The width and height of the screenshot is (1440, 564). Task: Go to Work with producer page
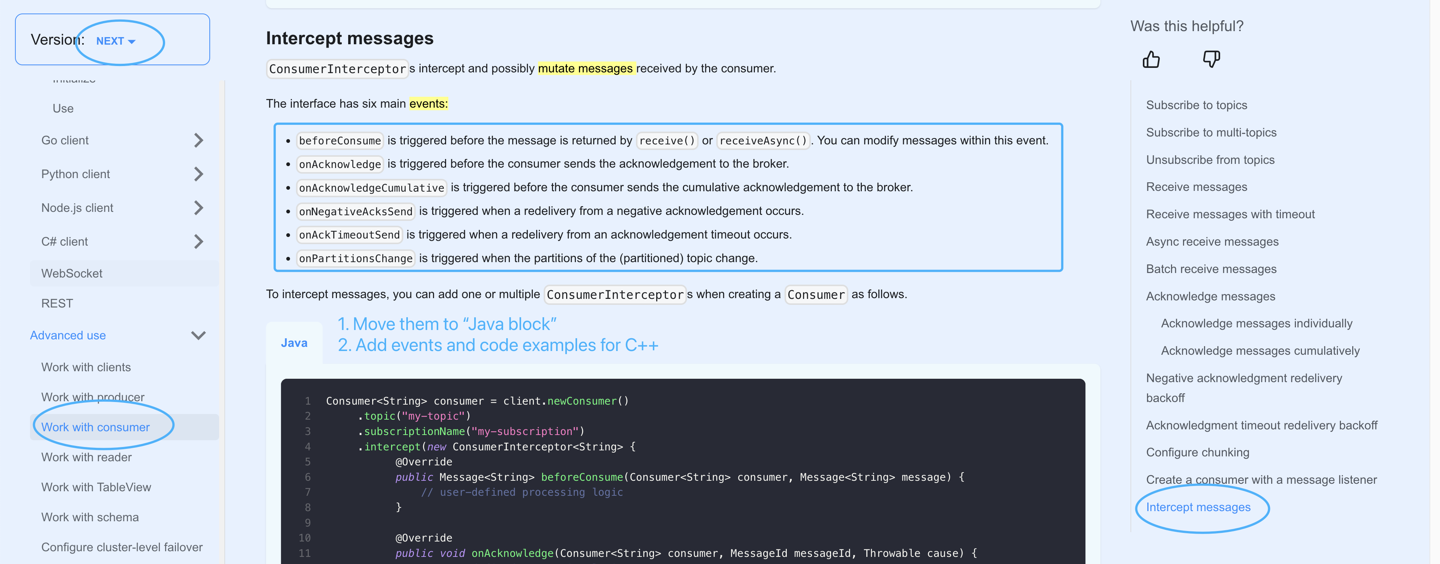tap(93, 397)
